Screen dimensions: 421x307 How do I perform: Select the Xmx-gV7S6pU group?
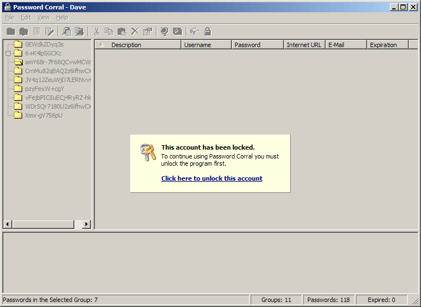pyautogui.click(x=43, y=115)
